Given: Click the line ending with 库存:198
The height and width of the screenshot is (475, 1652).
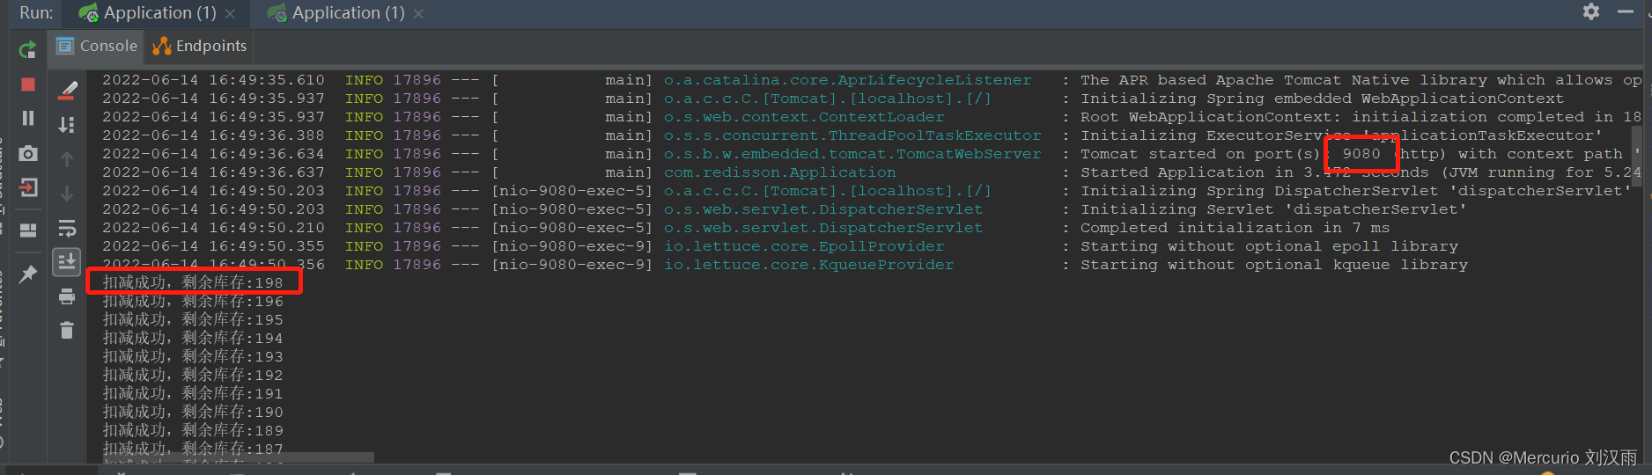Looking at the screenshot, I should pos(193,282).
